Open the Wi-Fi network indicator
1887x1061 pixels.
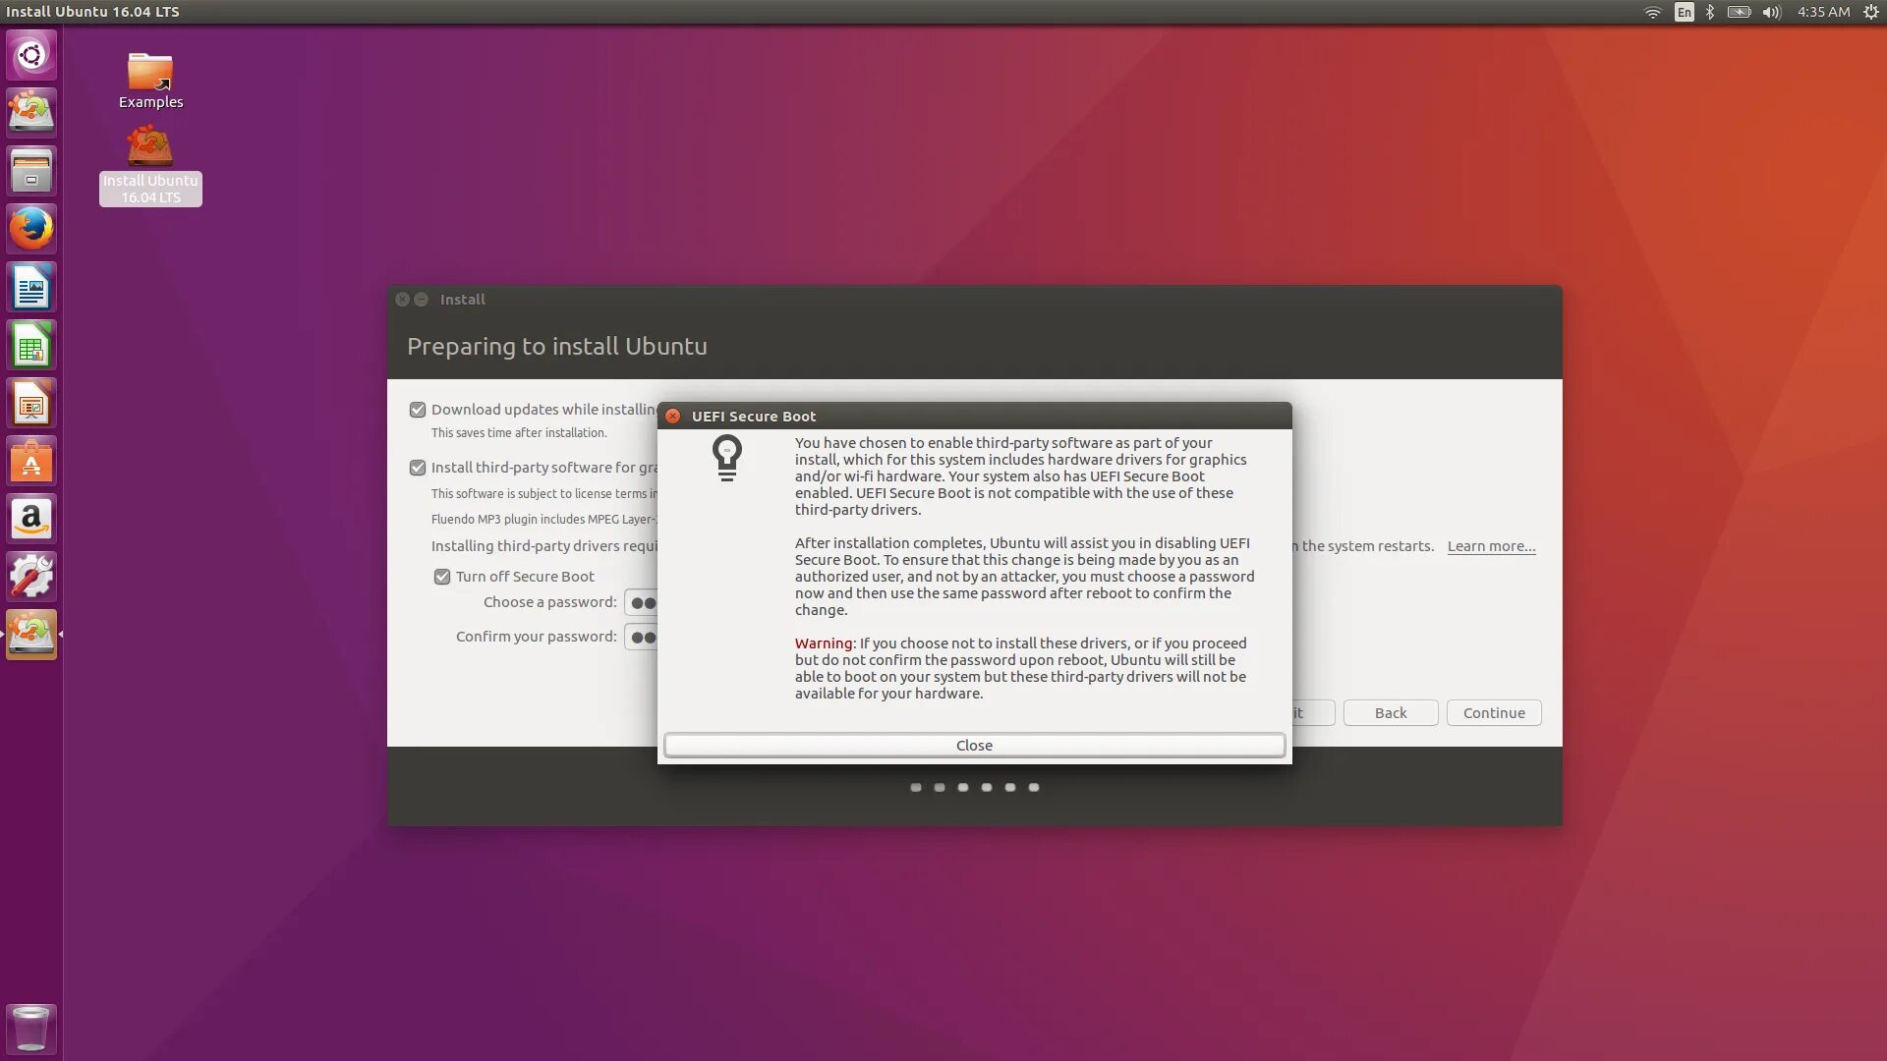pos(1653,12)
